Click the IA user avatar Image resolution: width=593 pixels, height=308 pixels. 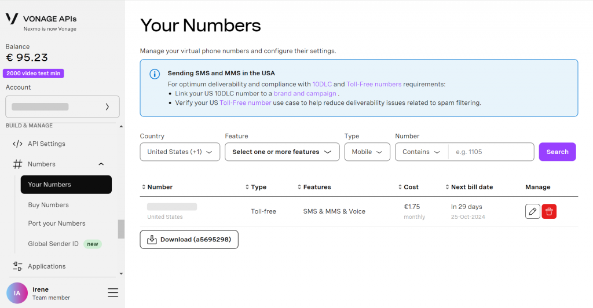point(17,293)
